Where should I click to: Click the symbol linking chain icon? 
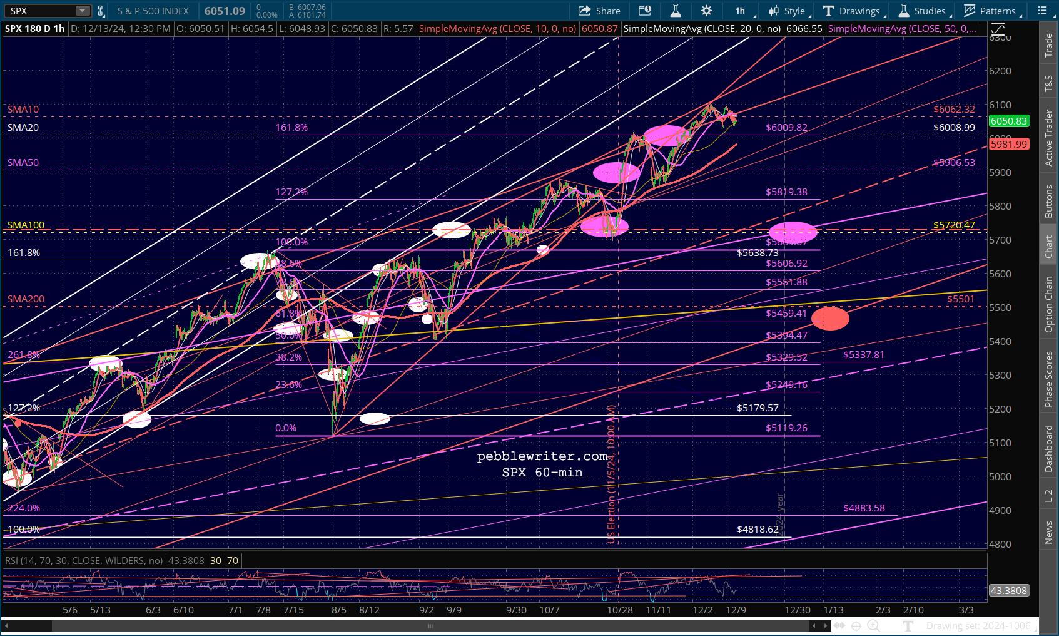tap(100, 11)
